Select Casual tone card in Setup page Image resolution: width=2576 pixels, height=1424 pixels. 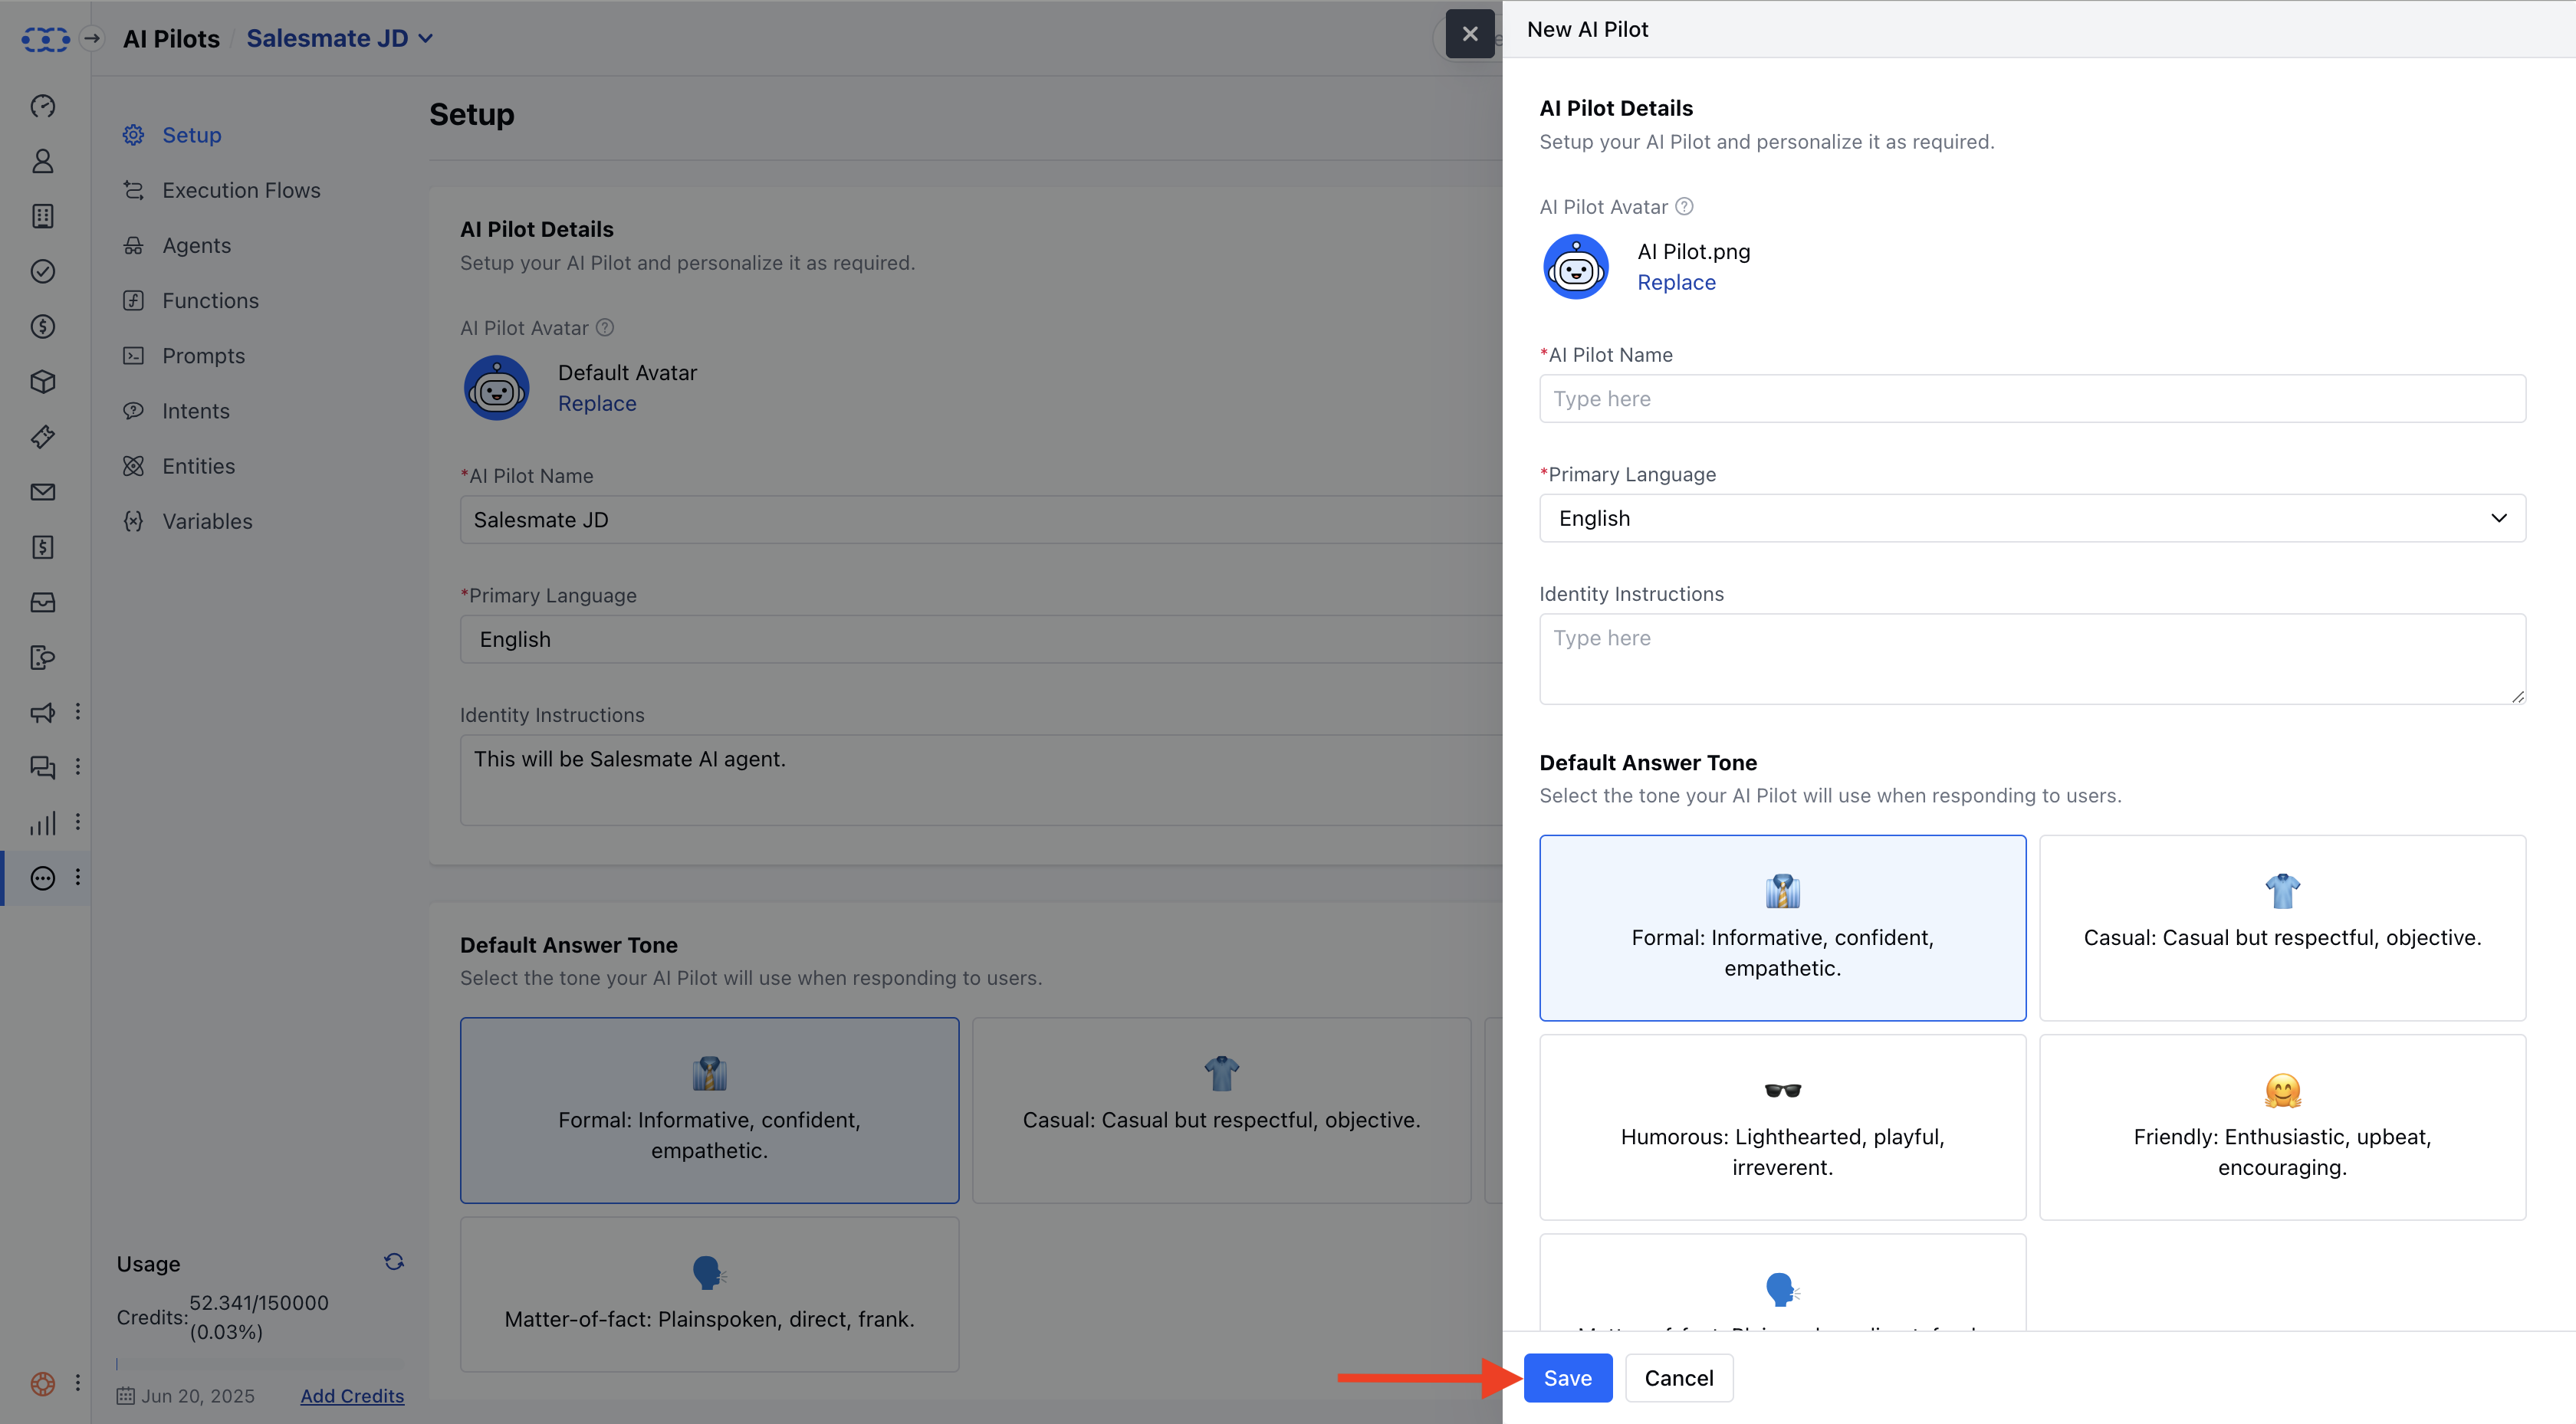click(1221, 1110)
